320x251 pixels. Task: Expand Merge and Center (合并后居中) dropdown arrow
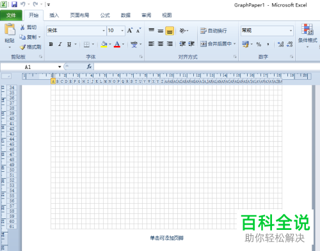pyautogui.click(x=234, y=44)
